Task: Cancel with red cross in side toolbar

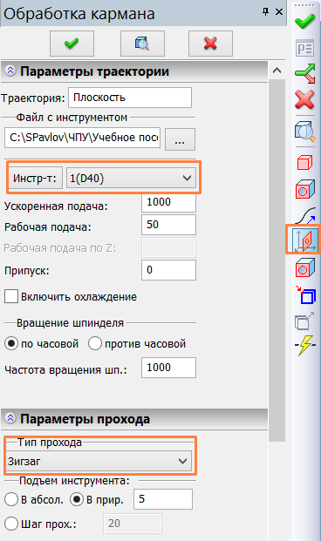Action: 304,99
